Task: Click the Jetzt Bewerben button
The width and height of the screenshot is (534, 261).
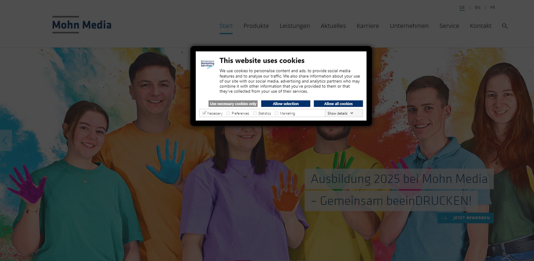Action: tap(465, 218)
